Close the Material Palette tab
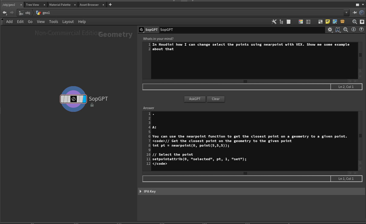The height and width of the screenshot is (224, 366). [x=75, y=5]
